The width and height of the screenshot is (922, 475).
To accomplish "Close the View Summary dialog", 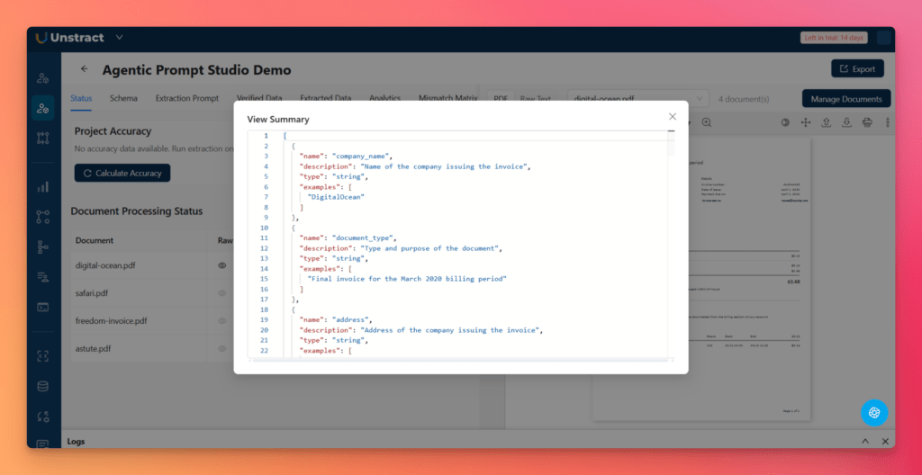I will point(672,117).
